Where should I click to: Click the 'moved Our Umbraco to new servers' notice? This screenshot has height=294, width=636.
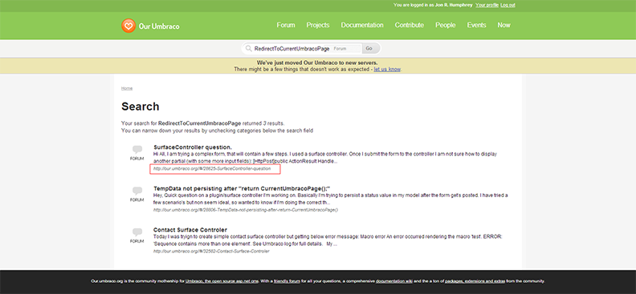coord(317,62)
